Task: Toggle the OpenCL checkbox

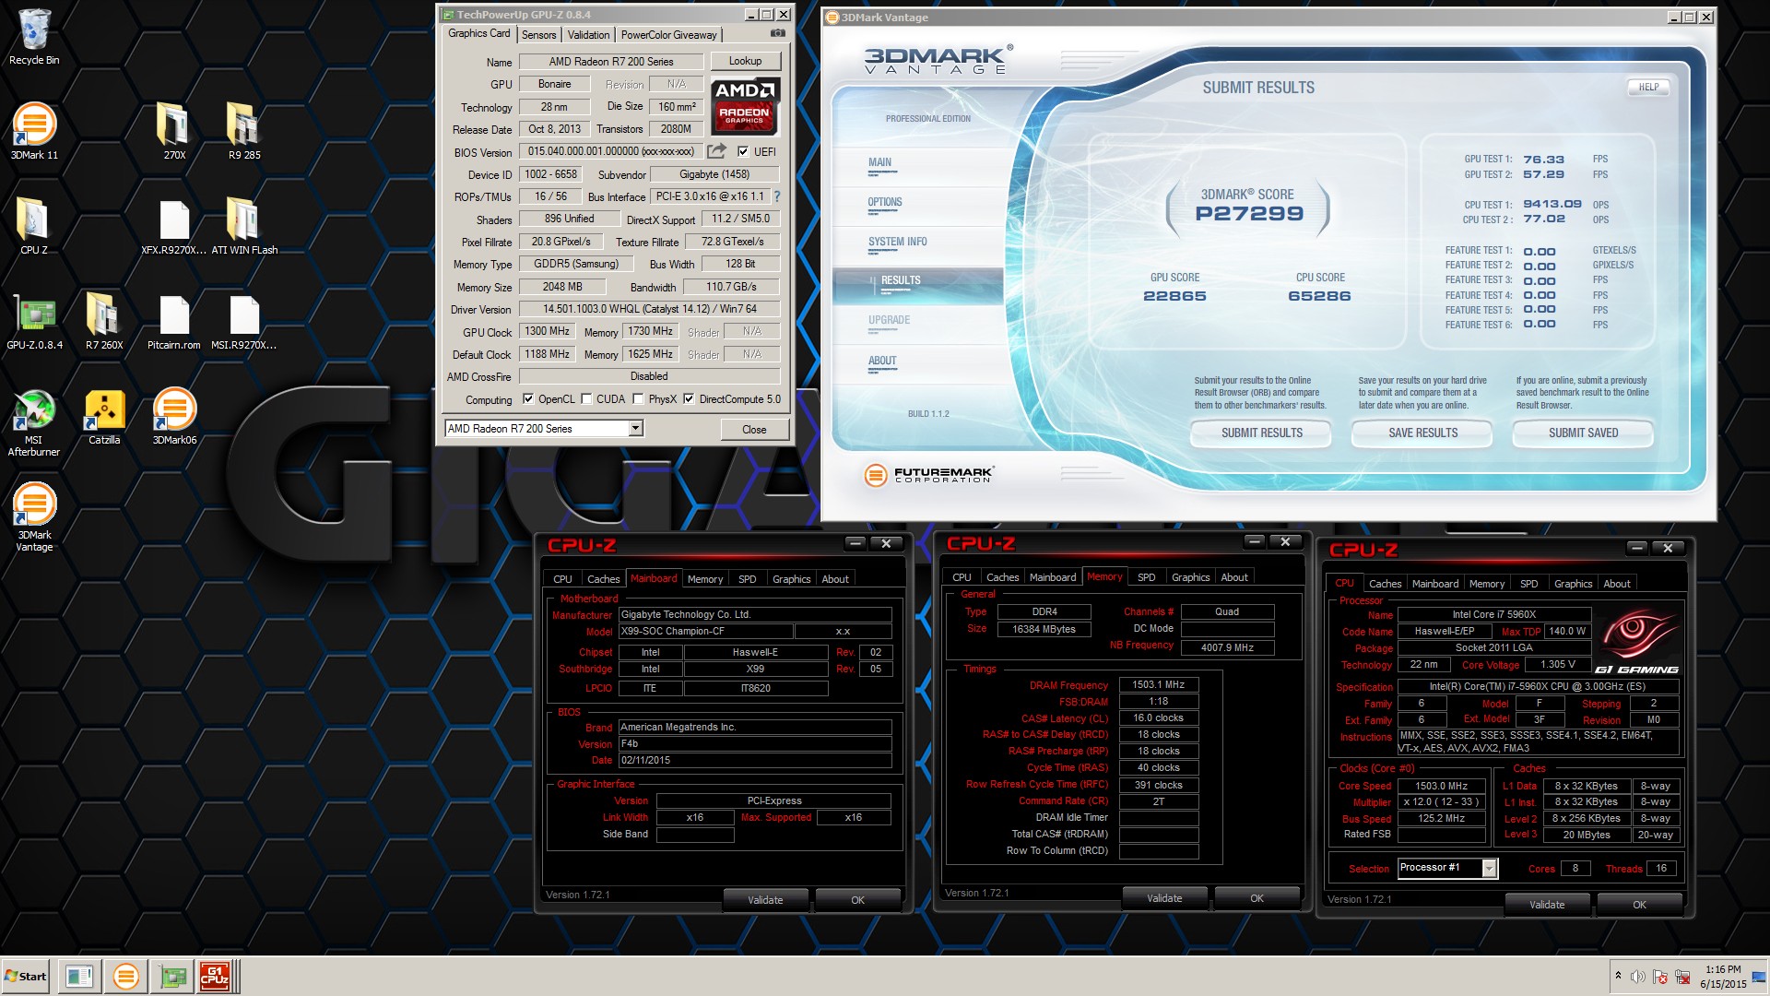Action: 528,399
